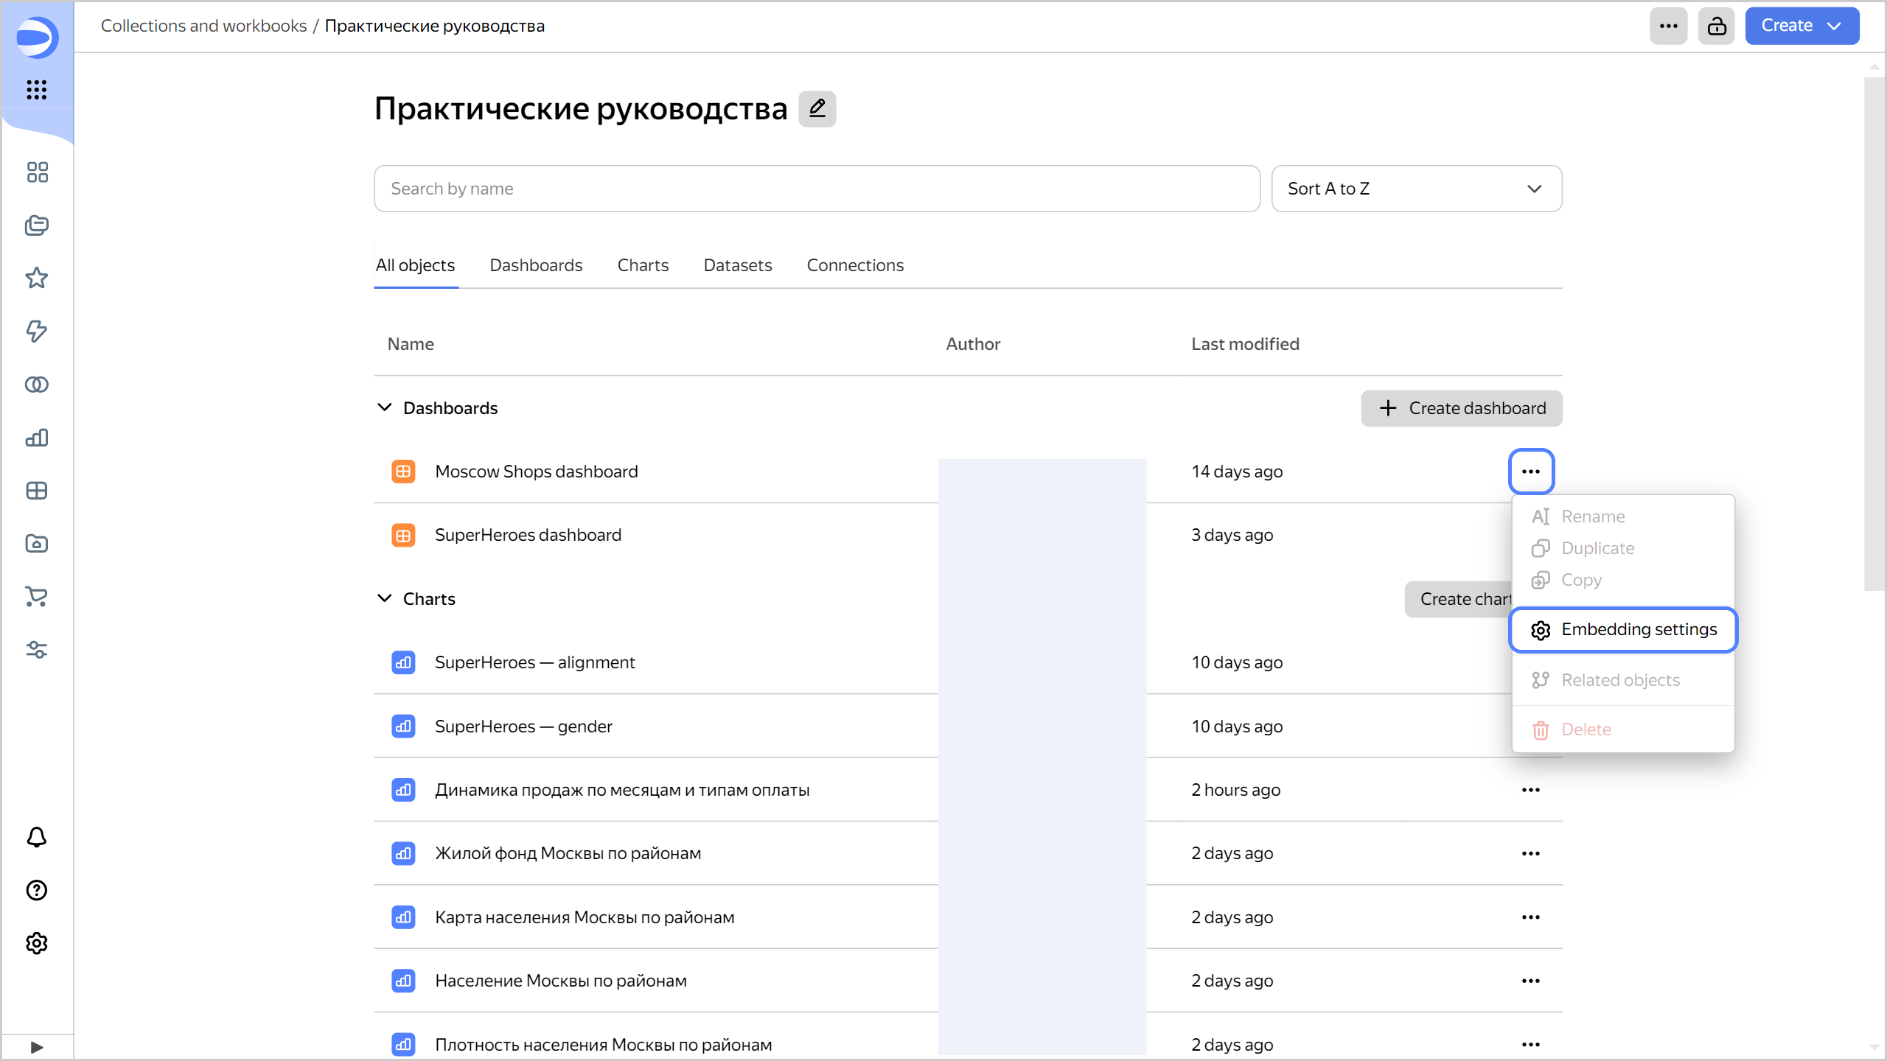Viewport: 1887px width, 1061px height.
Task: Open the Create button dropdown
Action: click(x=1801, y=27)
